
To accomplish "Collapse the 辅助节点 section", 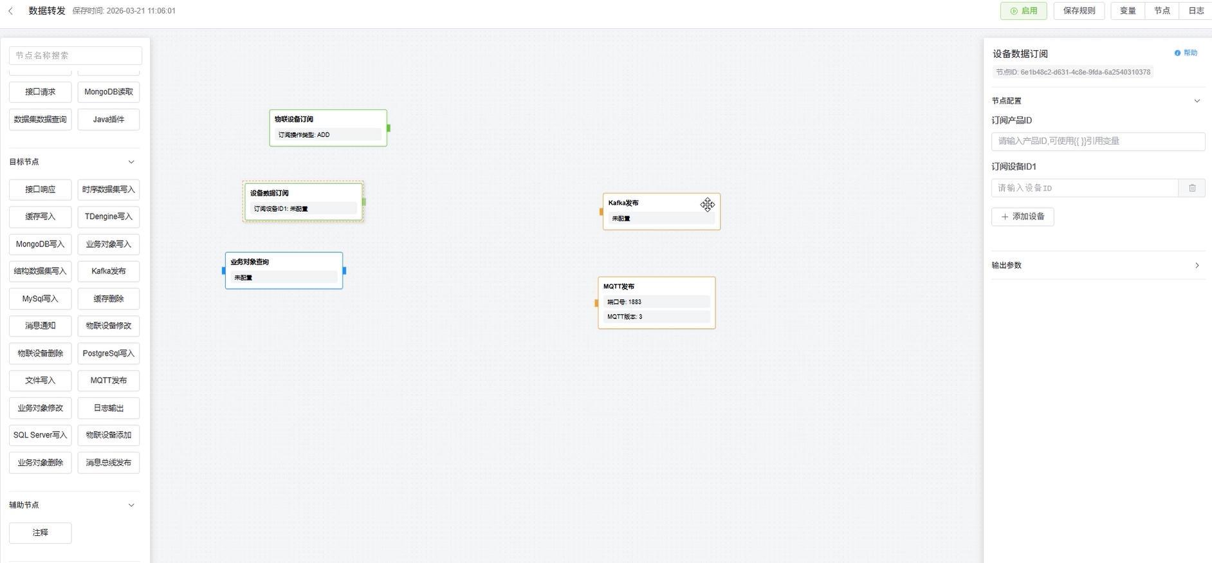I will click(x=131, y=505).
